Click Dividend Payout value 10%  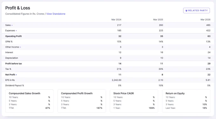[161, 85]
